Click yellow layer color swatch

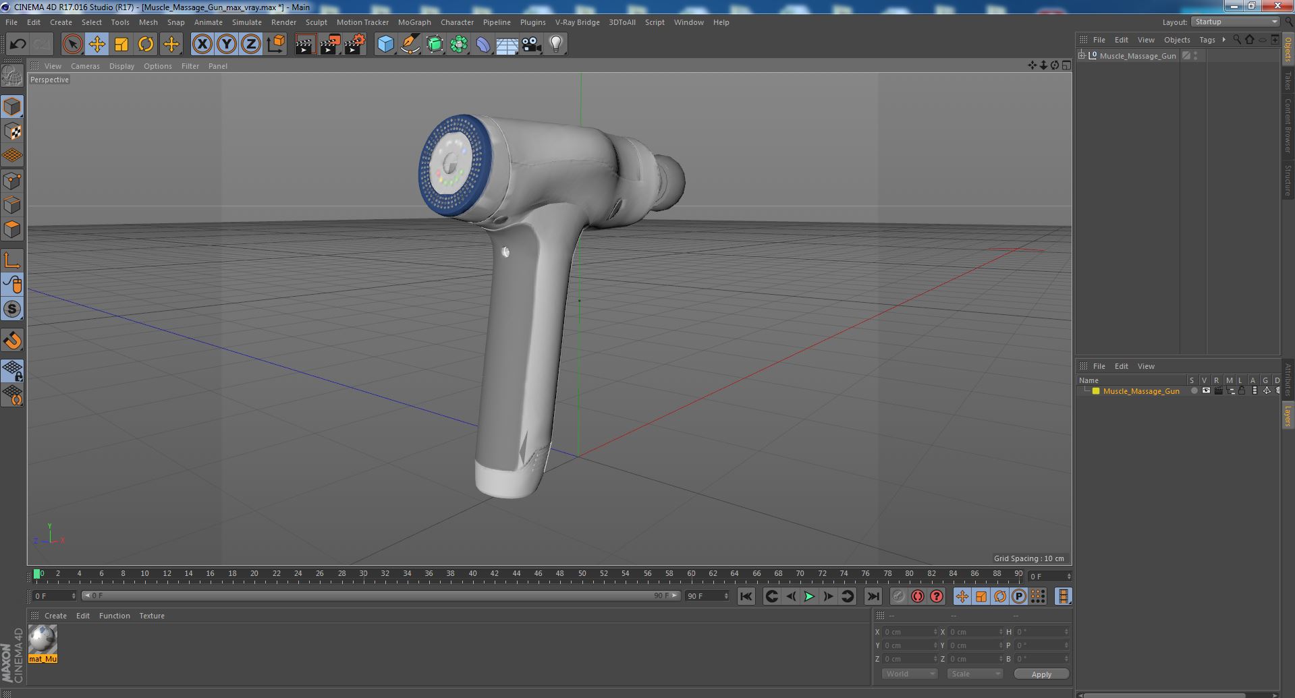[1096, 391]
